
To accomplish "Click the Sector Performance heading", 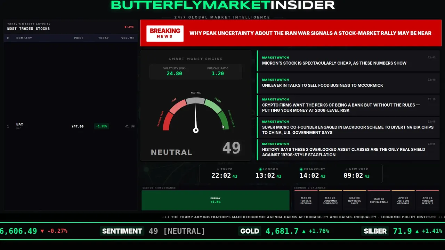I will 159,188.
